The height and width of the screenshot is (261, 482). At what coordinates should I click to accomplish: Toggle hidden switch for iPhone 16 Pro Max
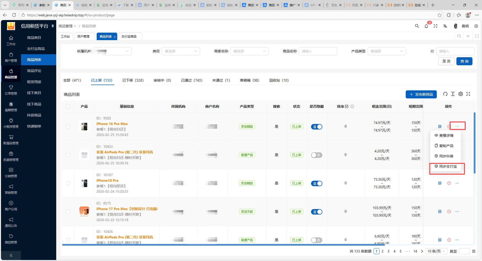click(x=317, y=127)
